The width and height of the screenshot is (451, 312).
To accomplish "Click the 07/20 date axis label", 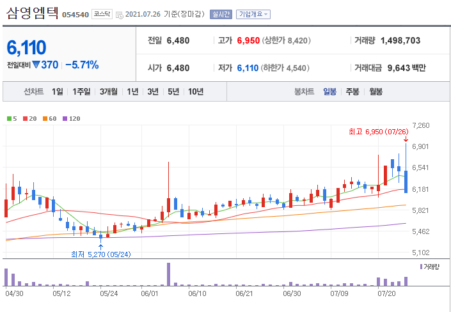I will click(386, 293).
